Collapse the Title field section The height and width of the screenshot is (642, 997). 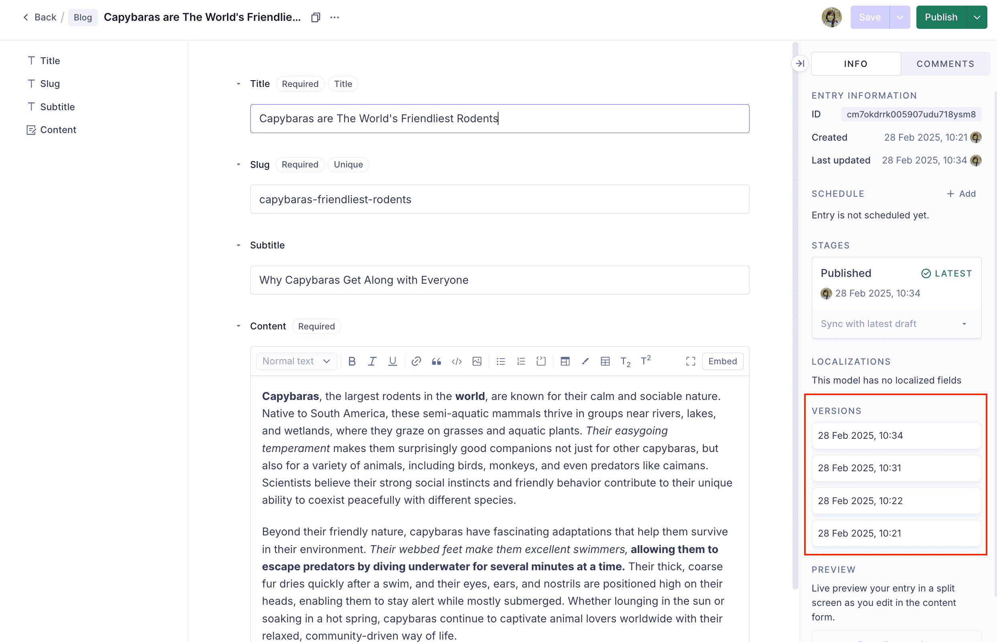tap(239, 84)
